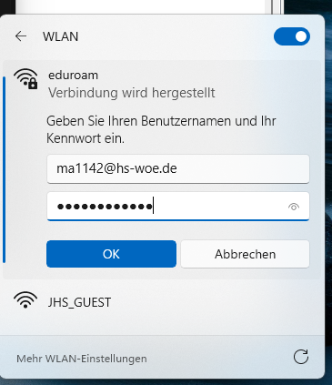The image size is (332, 385).
Task: Focus the password field with dots
Action: click(x=178, y=207)
